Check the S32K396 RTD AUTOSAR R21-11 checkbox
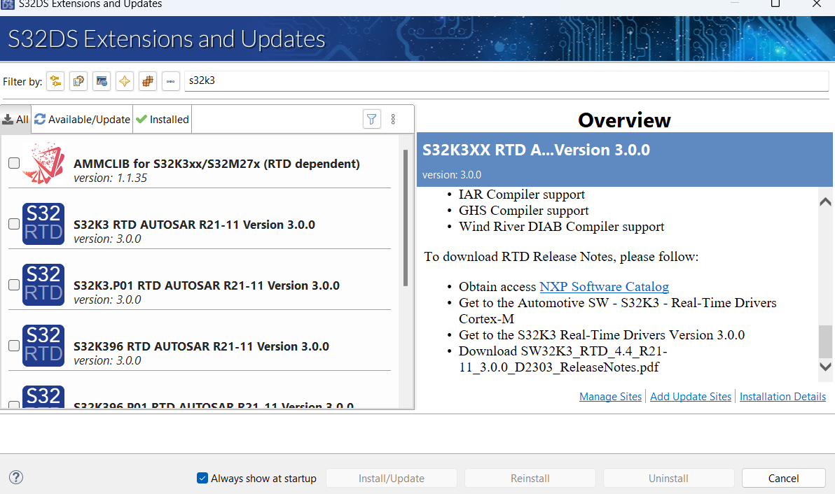Screen dimensions: 835x494 tap(15, 346)
